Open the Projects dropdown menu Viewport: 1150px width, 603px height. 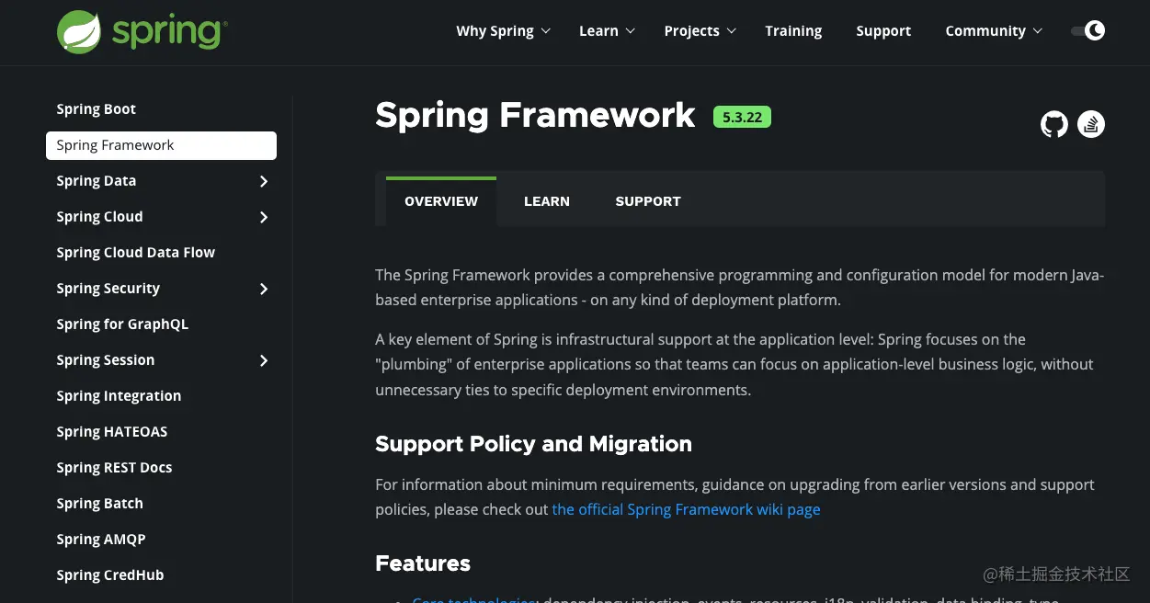click(700, 31)
